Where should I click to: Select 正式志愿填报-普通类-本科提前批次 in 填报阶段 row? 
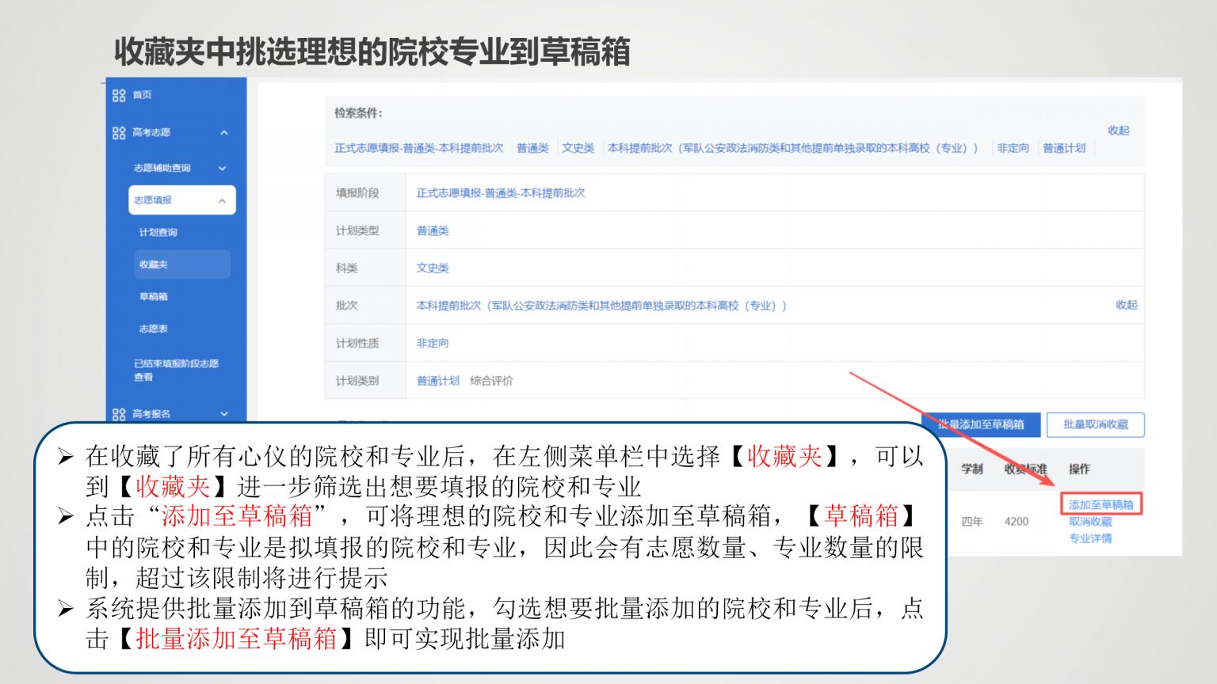(501, 192)
